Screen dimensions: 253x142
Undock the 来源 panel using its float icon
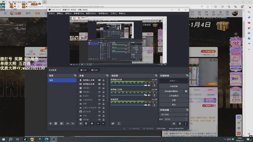click(x=107, y=75)
